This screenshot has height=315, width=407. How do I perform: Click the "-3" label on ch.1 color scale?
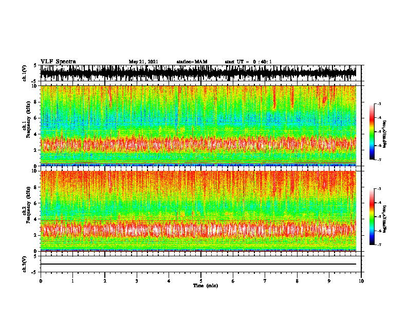(379, 103)
